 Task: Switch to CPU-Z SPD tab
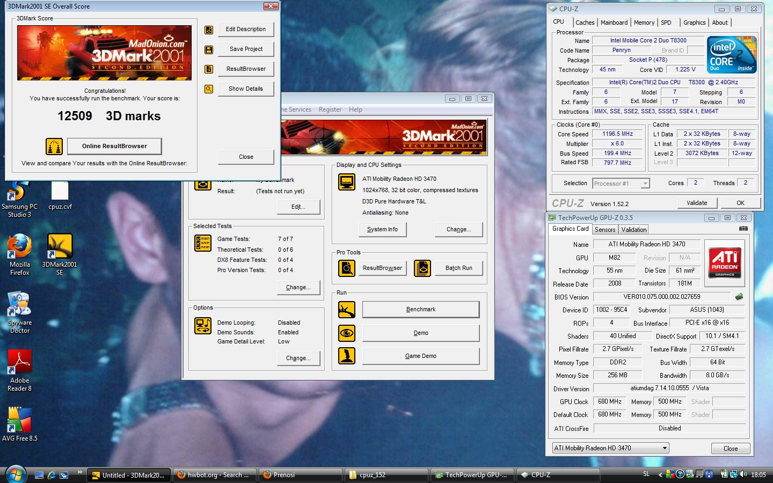click(x=666, y=23)
